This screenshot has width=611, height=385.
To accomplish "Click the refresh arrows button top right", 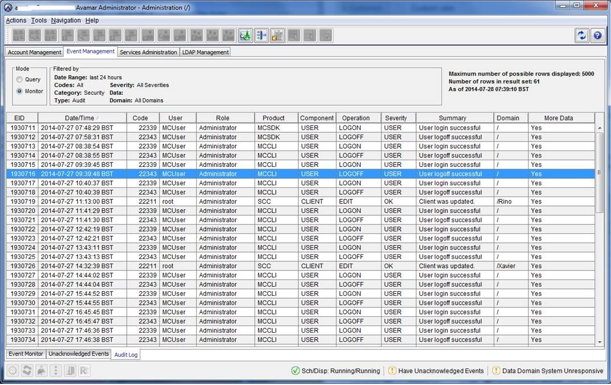I will point(582,36).
